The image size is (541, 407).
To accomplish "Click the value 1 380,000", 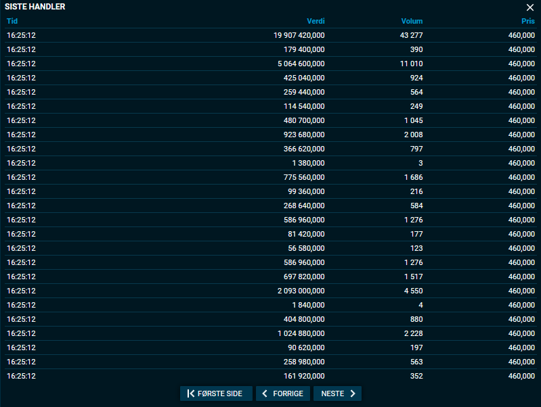I will (308, 163).
